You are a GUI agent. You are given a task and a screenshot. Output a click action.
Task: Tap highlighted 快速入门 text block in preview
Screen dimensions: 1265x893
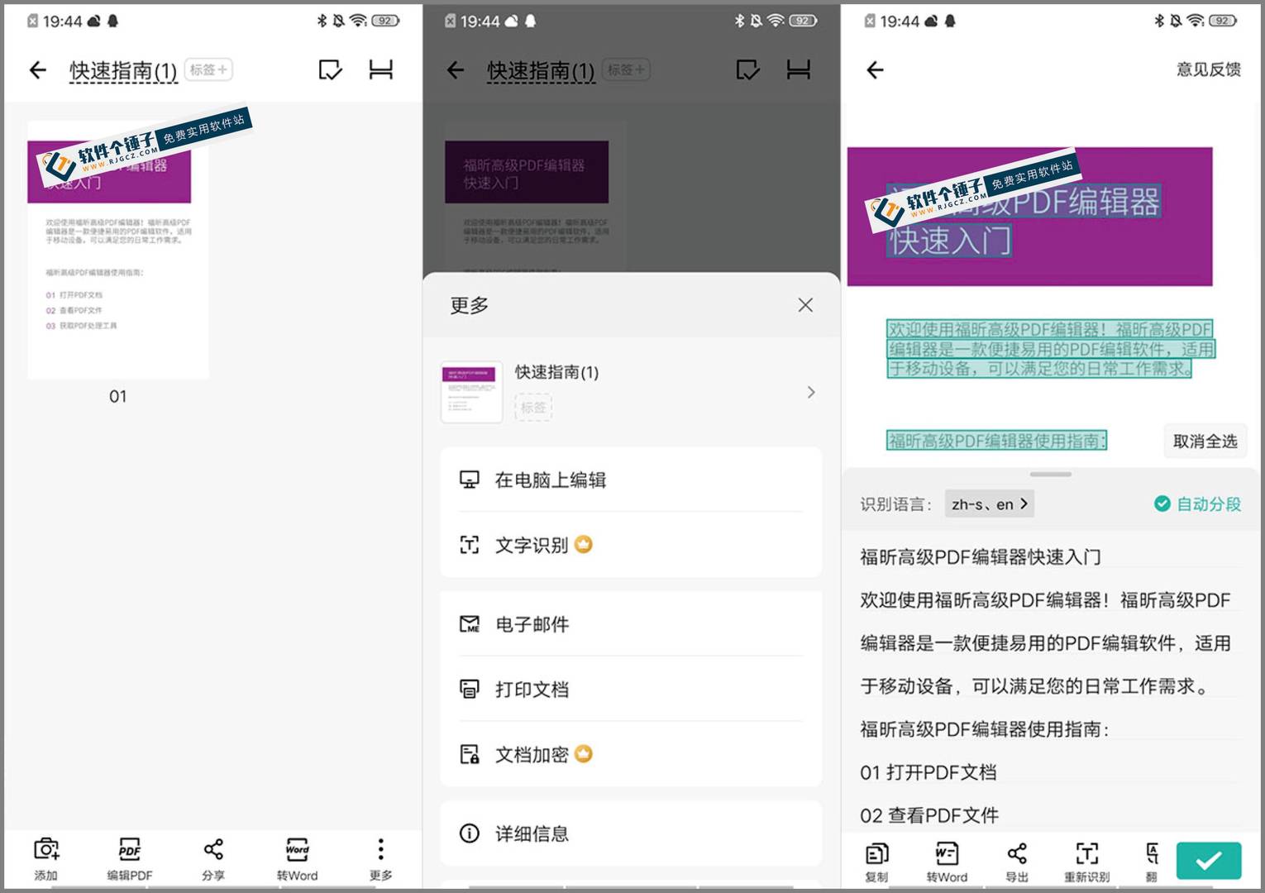(x=950, y=241)
